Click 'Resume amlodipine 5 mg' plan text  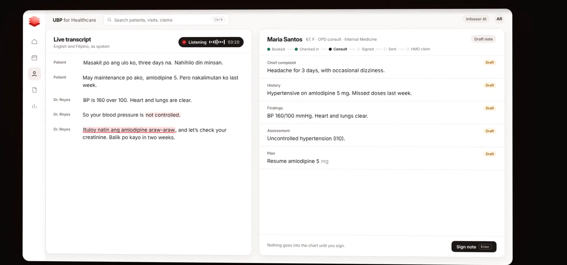[x=298, y=161]
